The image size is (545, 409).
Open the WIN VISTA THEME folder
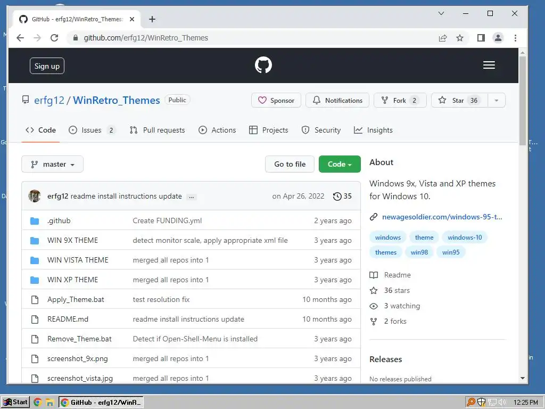click(78, 260)
